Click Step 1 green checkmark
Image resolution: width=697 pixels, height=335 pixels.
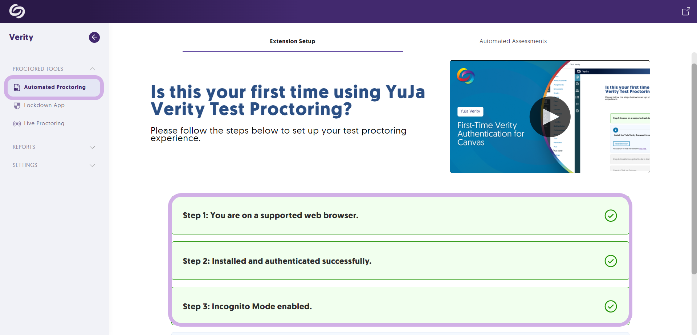611,216
